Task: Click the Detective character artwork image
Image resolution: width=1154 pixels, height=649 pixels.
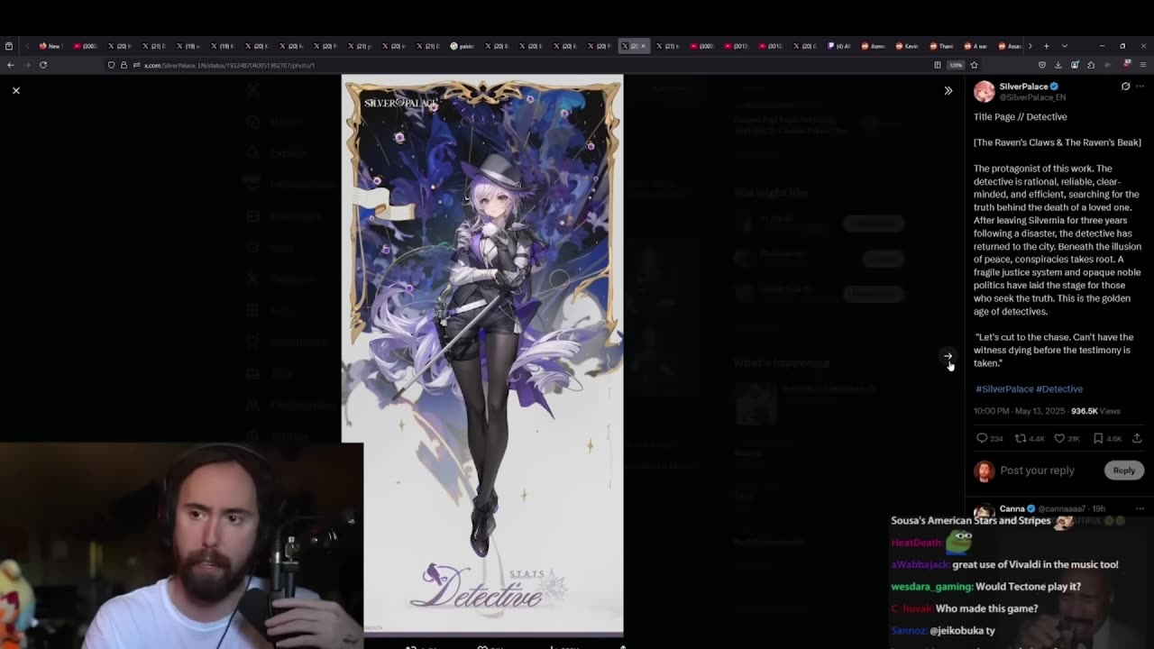Action: [x=482, y=355]
